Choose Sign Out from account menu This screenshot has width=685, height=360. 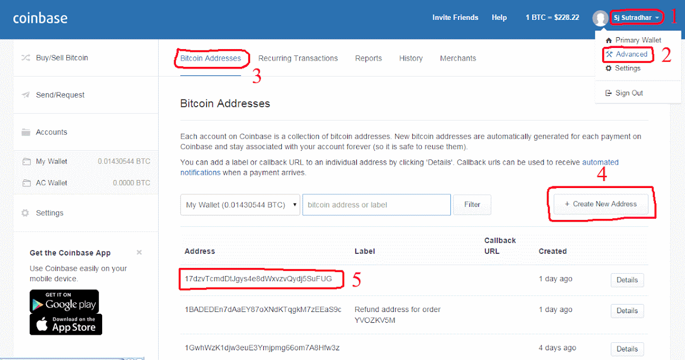[629, 93]
